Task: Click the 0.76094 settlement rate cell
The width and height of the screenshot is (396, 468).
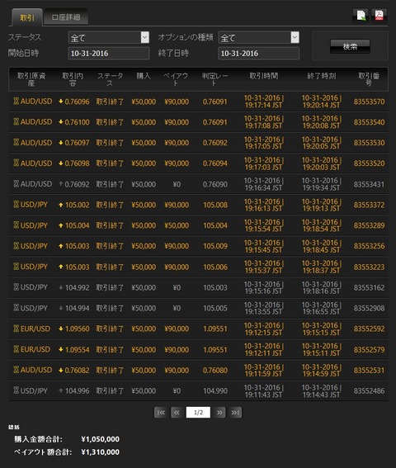Action: 214,163
